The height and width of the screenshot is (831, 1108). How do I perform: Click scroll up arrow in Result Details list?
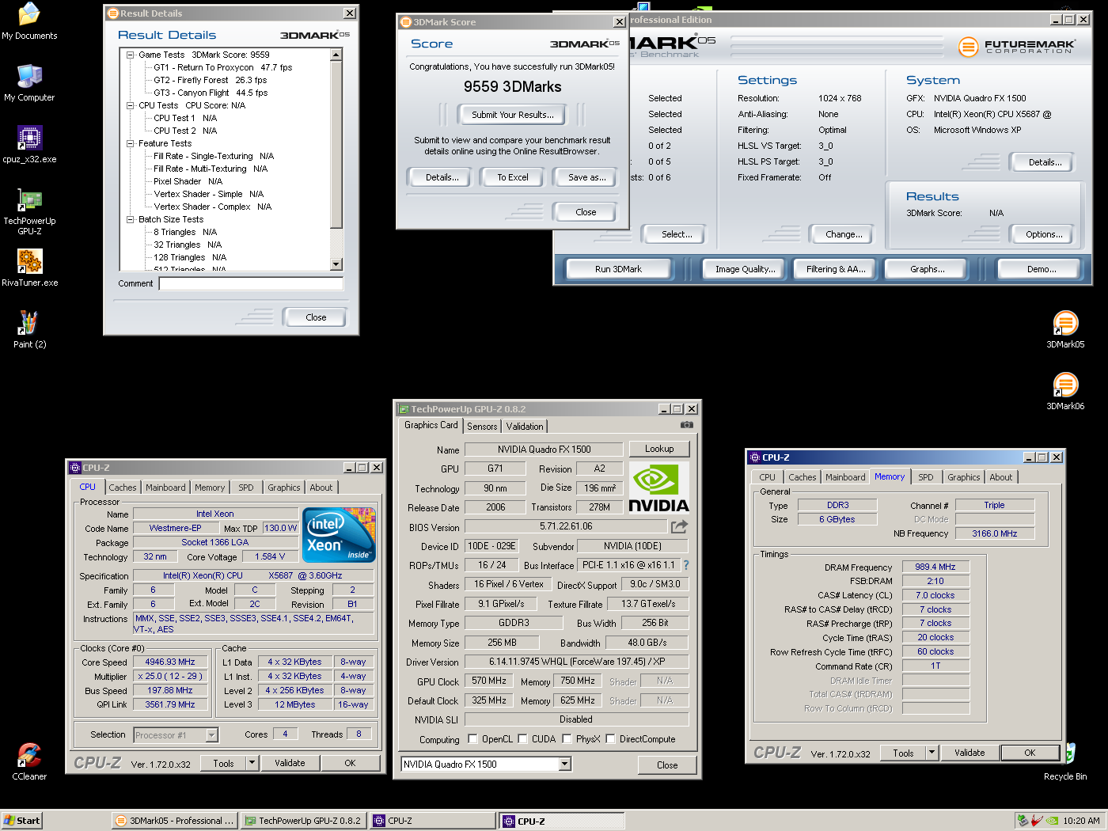336,55
